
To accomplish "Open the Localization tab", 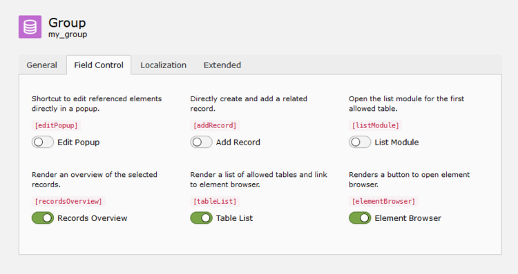I will 163,65.
